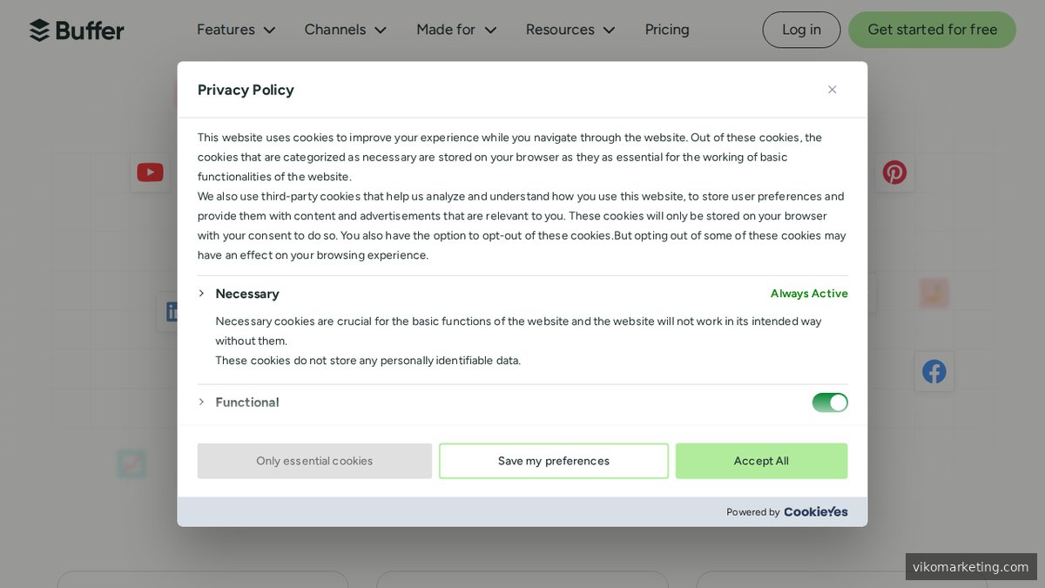Close the Privacy Policy dialog with X

coord(832,90)
